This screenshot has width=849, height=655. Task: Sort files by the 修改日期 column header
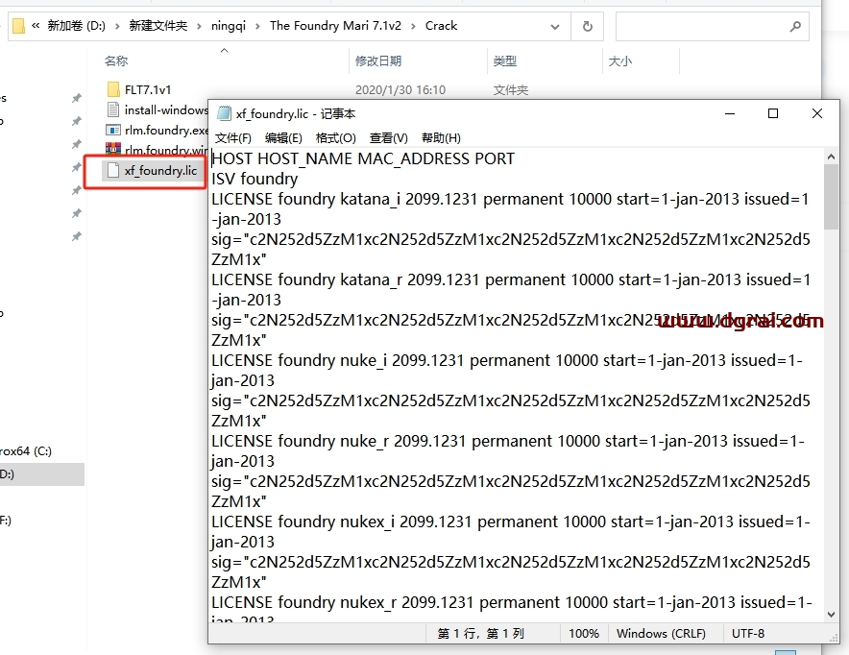[378, 61]
